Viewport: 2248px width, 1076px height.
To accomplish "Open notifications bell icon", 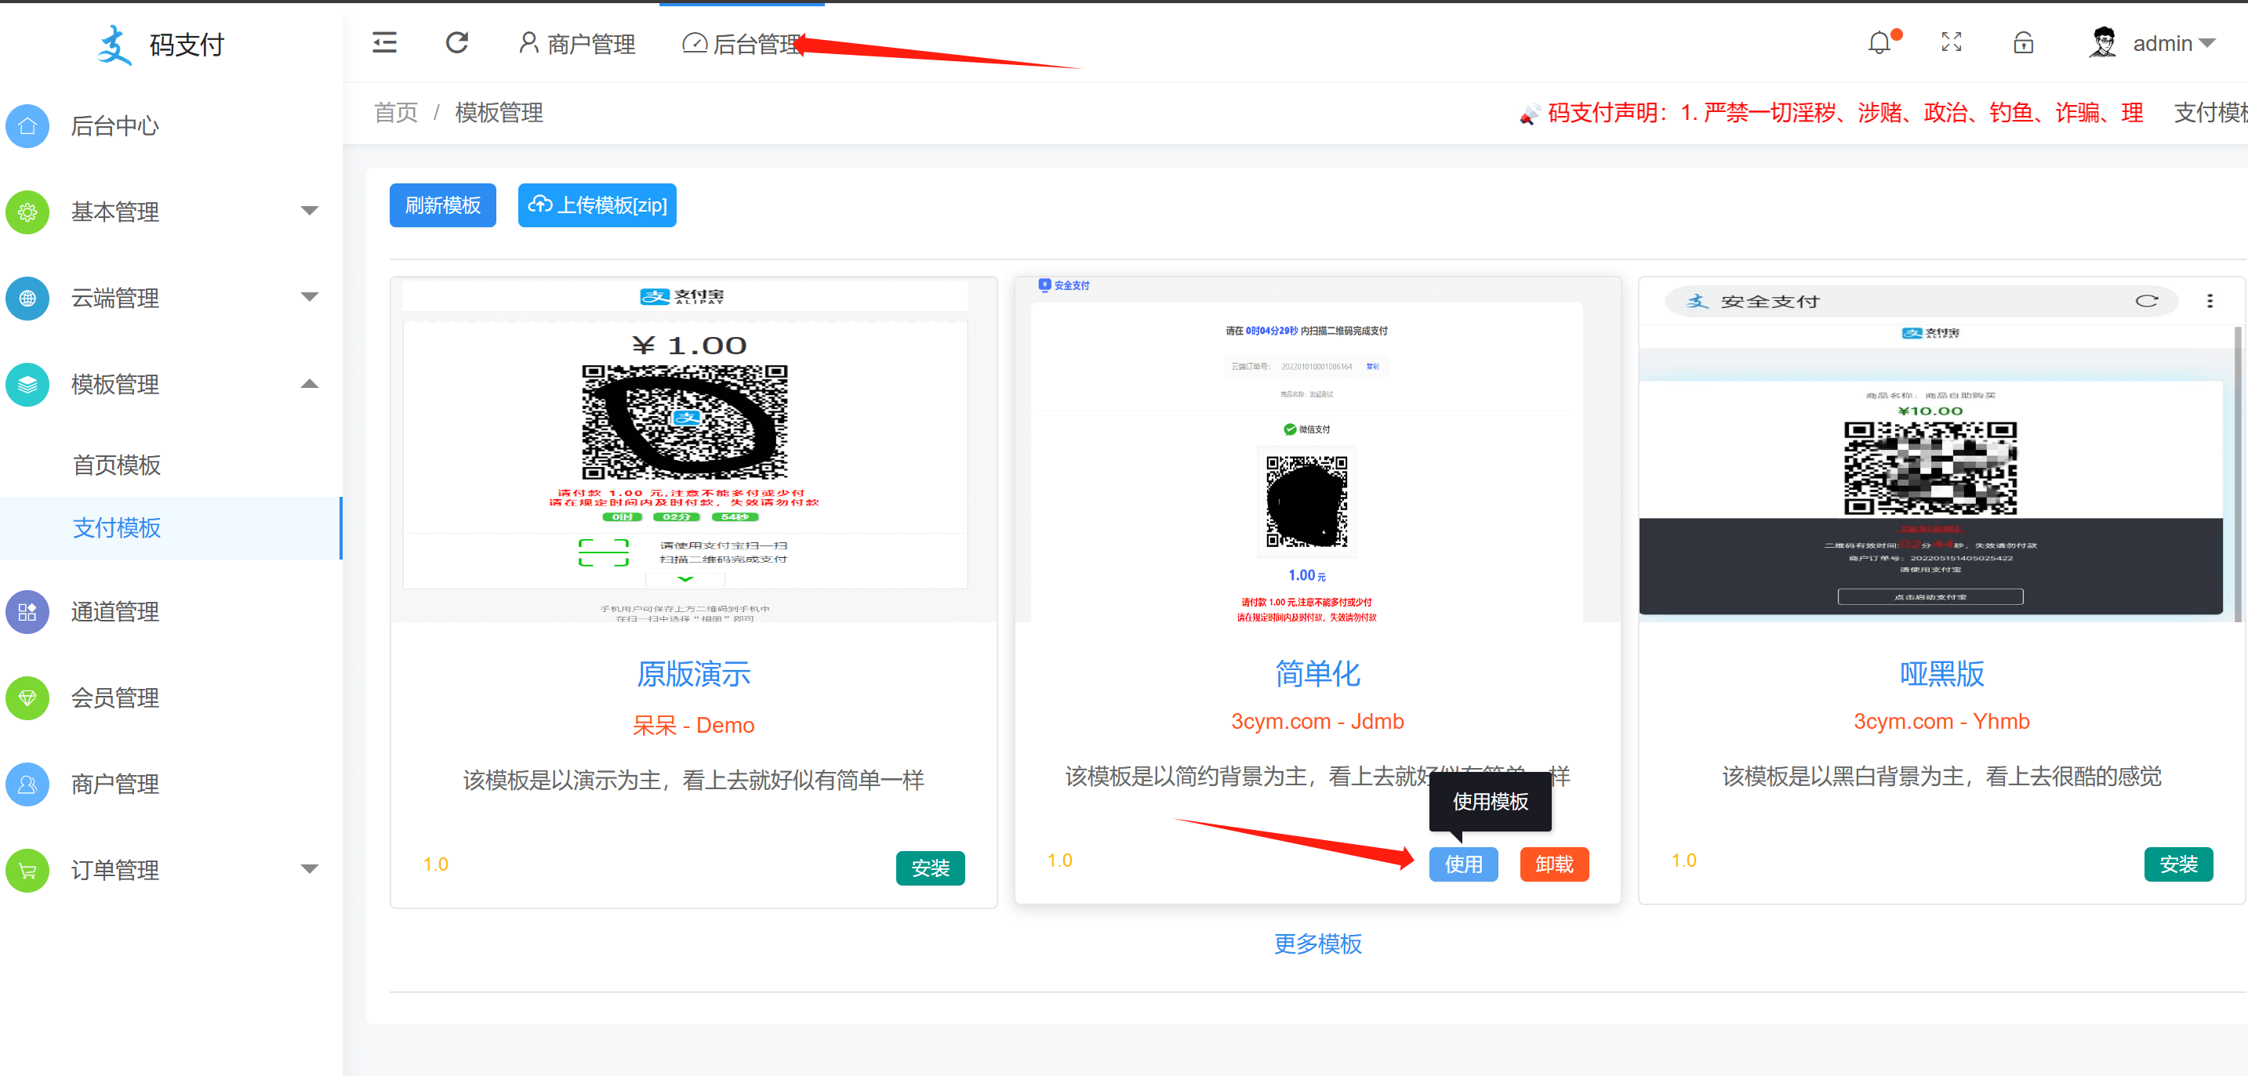I will (x=1879, y=43).
